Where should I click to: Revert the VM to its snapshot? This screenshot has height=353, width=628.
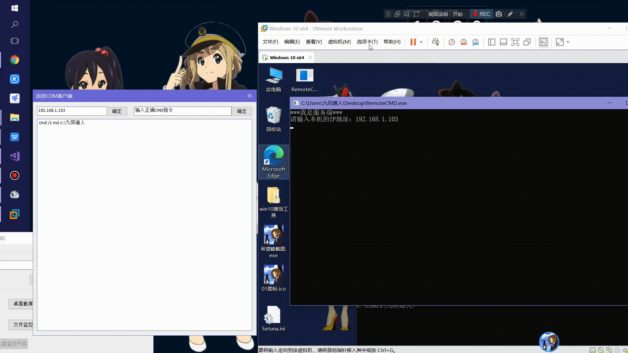pyautogui.click(x=463, y=42)
